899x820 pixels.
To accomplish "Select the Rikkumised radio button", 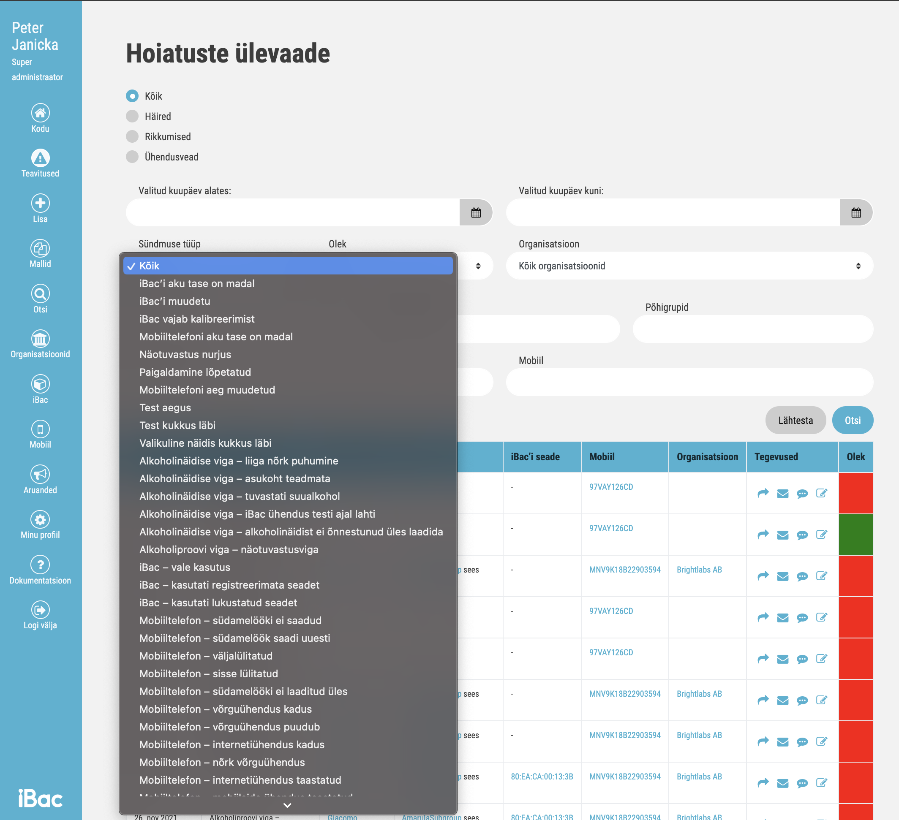I will [x=132, y=136].
